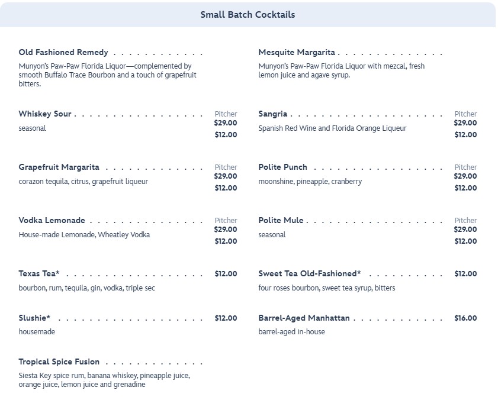
Task: Select the Texas Tea $12.00 price
Action: [226, 274]
